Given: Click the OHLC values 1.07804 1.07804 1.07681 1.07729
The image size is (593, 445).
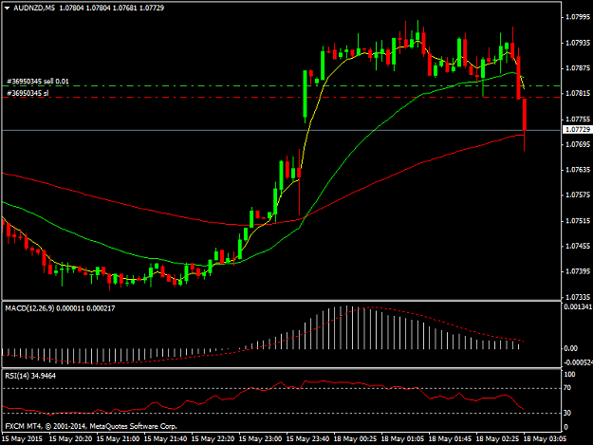Looking at the screenshot, I should [112, 8].
